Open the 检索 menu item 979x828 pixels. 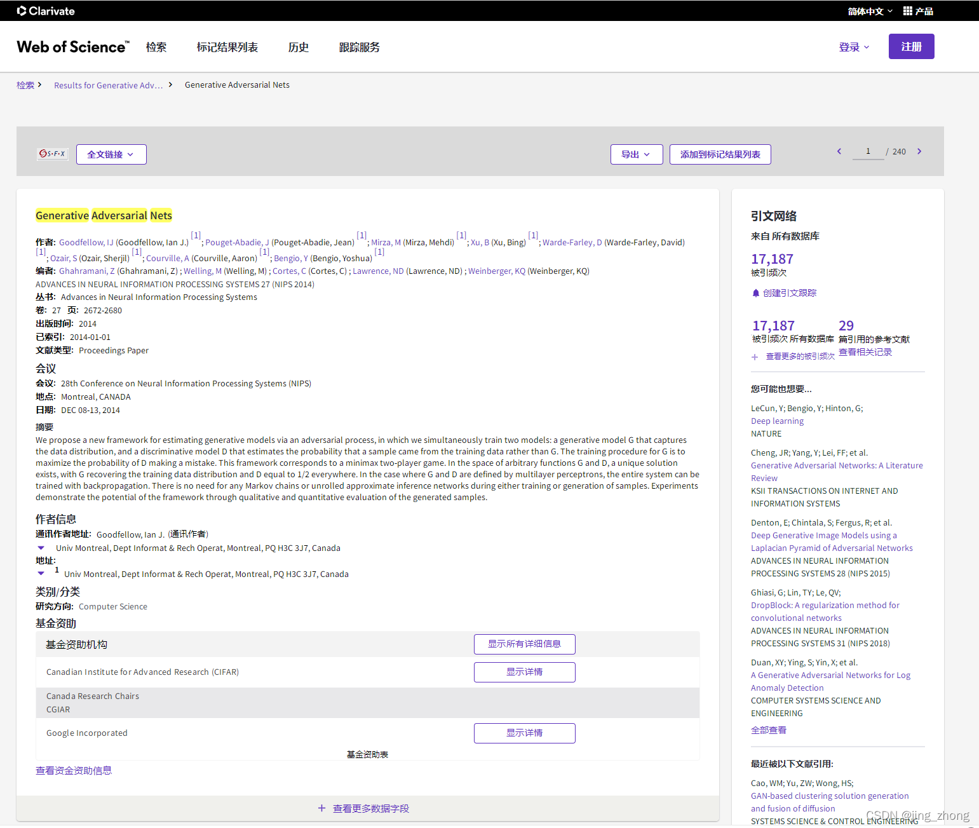(156, 47)
